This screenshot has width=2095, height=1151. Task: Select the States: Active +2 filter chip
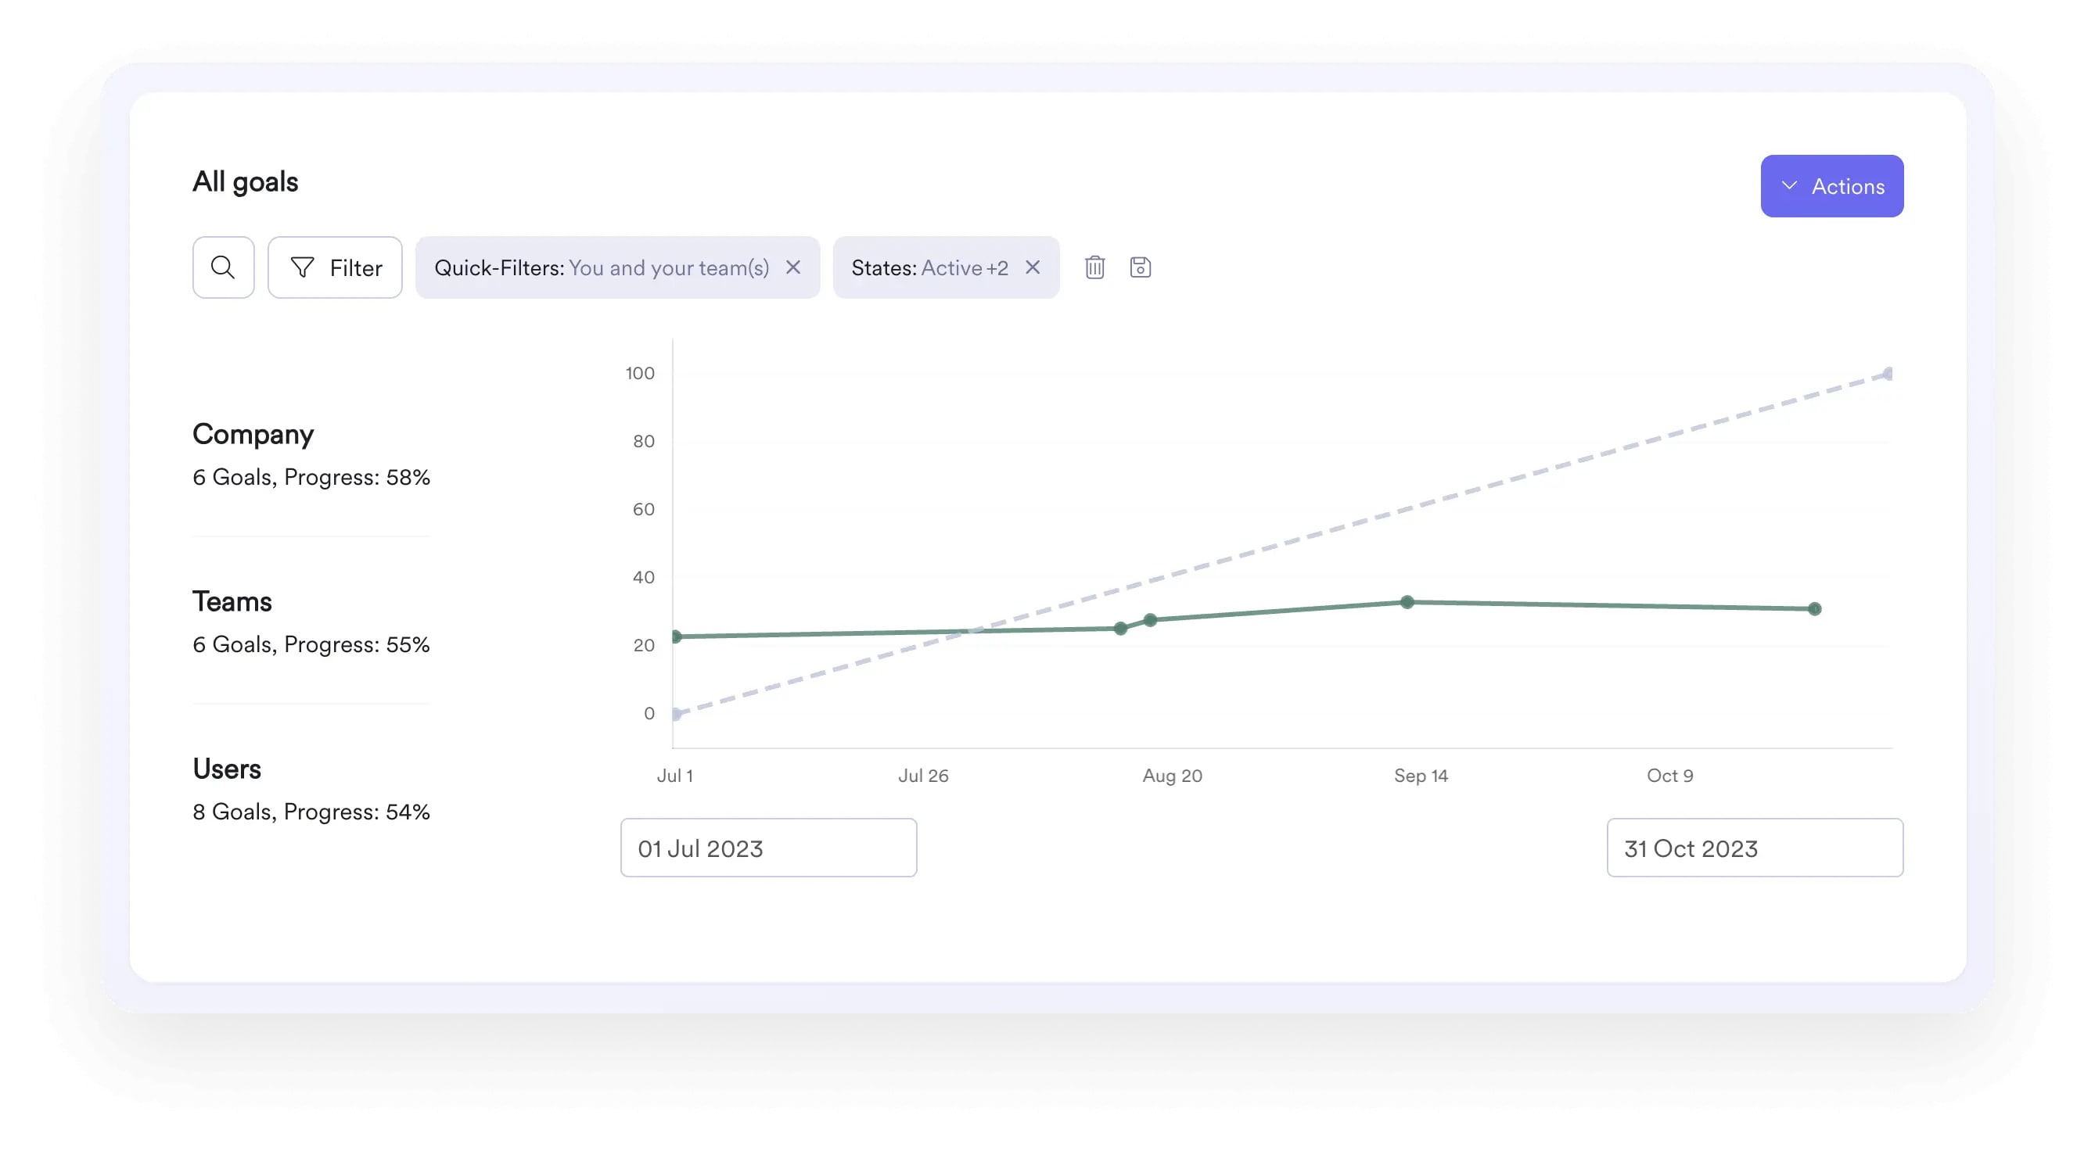point(929,267)
